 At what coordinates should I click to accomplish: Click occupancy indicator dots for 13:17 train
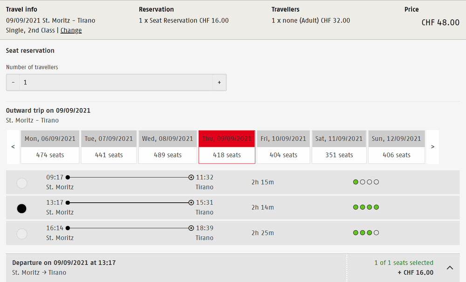pyautogui.click(x=366, y=207)
